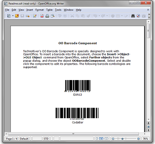
Task: Click Document as E-mail icon
Action: [x=27, y=16]
